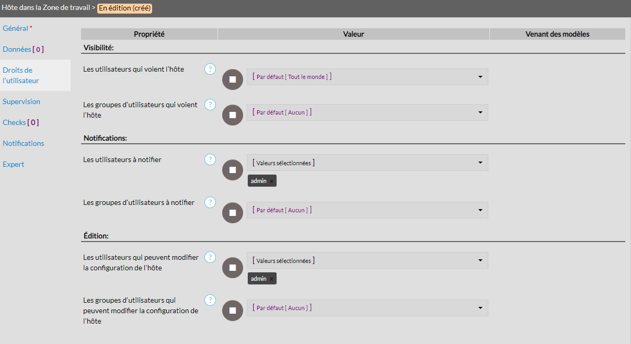Switch to Supervision tab
Image resolution: width=631 pixels, height=344 pixels.
point(21,101)
